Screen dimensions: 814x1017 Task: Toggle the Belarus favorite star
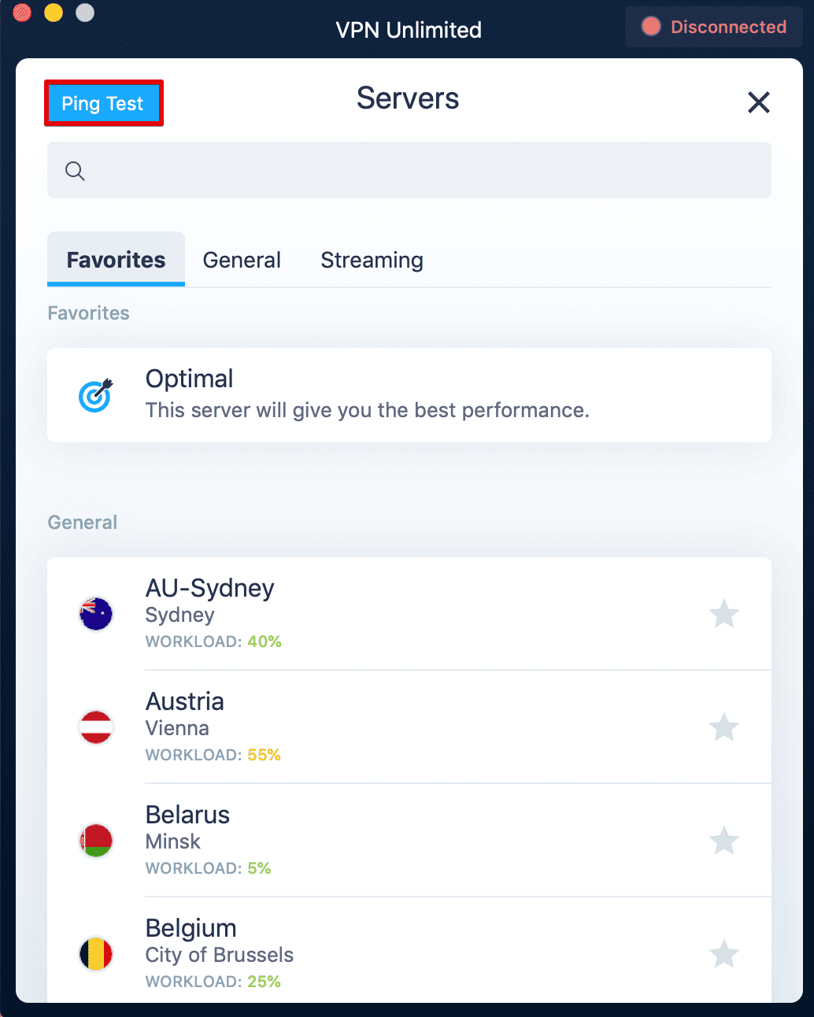723,841
